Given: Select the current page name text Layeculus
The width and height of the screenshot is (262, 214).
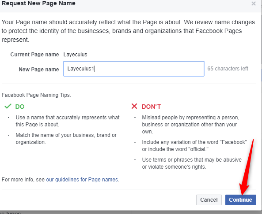Looking at the screenshot, I should click(x=75, y=55).
